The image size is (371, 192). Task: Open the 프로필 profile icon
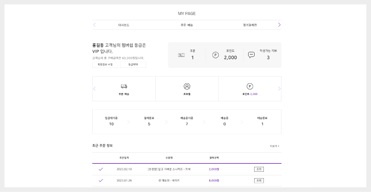(x=187, y=87)
